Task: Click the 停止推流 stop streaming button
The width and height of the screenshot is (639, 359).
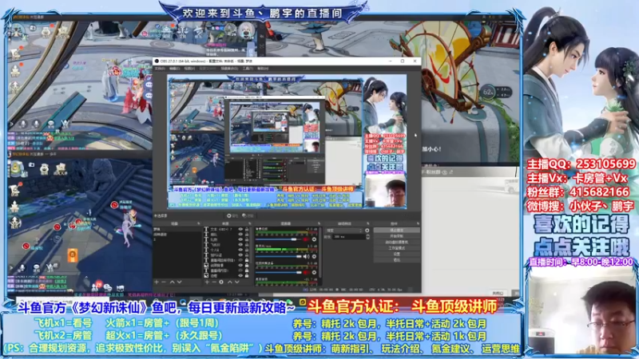Action: coord(397,230)
